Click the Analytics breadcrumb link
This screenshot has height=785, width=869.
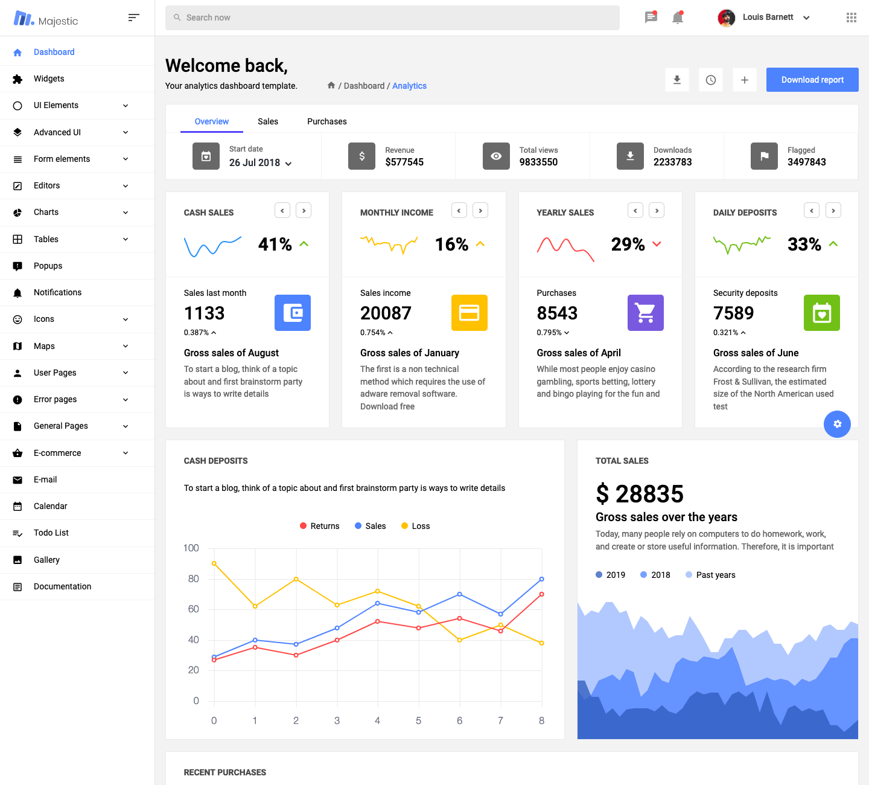tap(409, 86)
